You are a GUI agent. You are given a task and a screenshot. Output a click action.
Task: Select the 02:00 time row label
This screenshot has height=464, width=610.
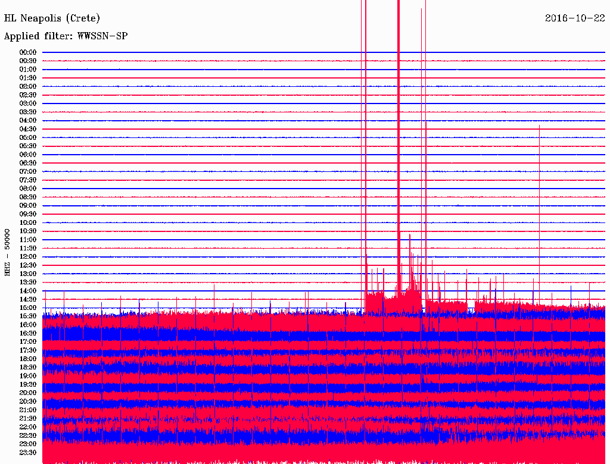coord(28,86)
